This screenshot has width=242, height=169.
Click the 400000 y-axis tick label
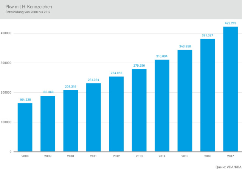pyautogui.click(x=7, y=33)
